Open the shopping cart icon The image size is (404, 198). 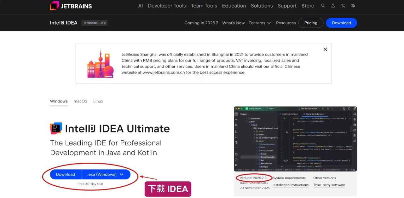pyautogui.click(x=343, y=6)
